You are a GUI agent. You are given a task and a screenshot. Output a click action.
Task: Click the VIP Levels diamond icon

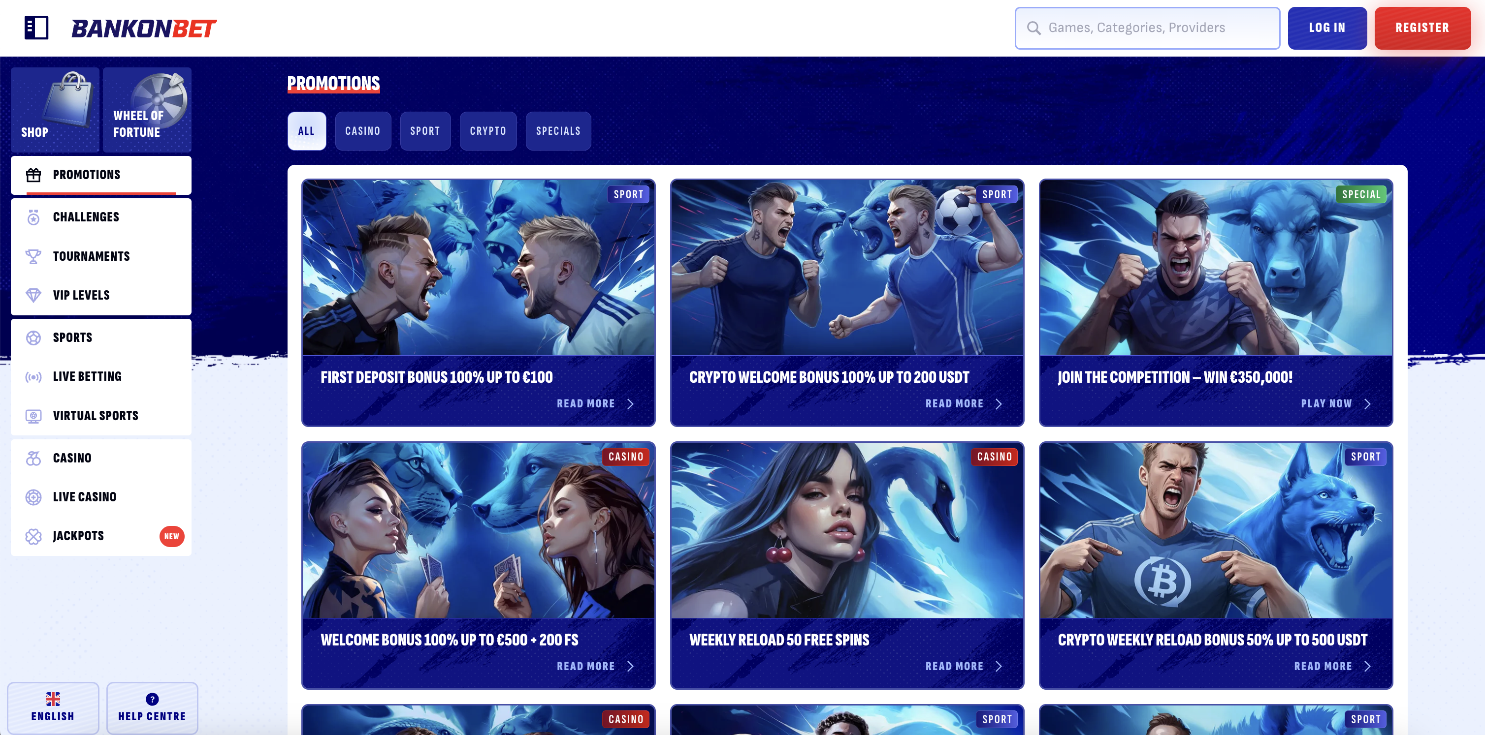33,295
